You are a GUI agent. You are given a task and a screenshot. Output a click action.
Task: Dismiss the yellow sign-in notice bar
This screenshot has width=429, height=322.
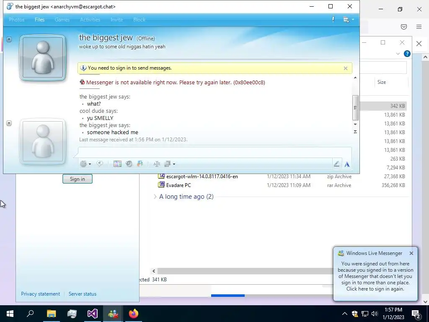[346, 68]
